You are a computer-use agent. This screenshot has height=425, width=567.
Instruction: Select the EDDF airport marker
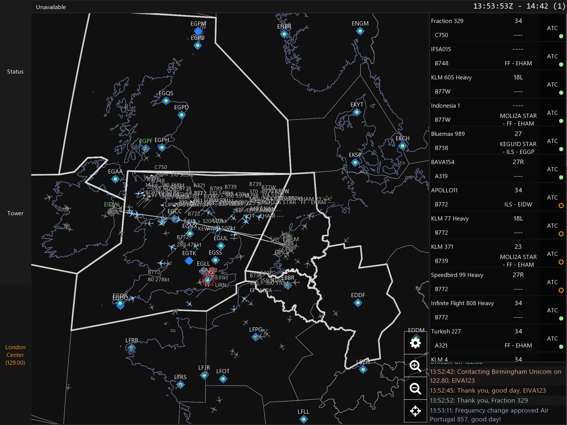tap(358, 303)
